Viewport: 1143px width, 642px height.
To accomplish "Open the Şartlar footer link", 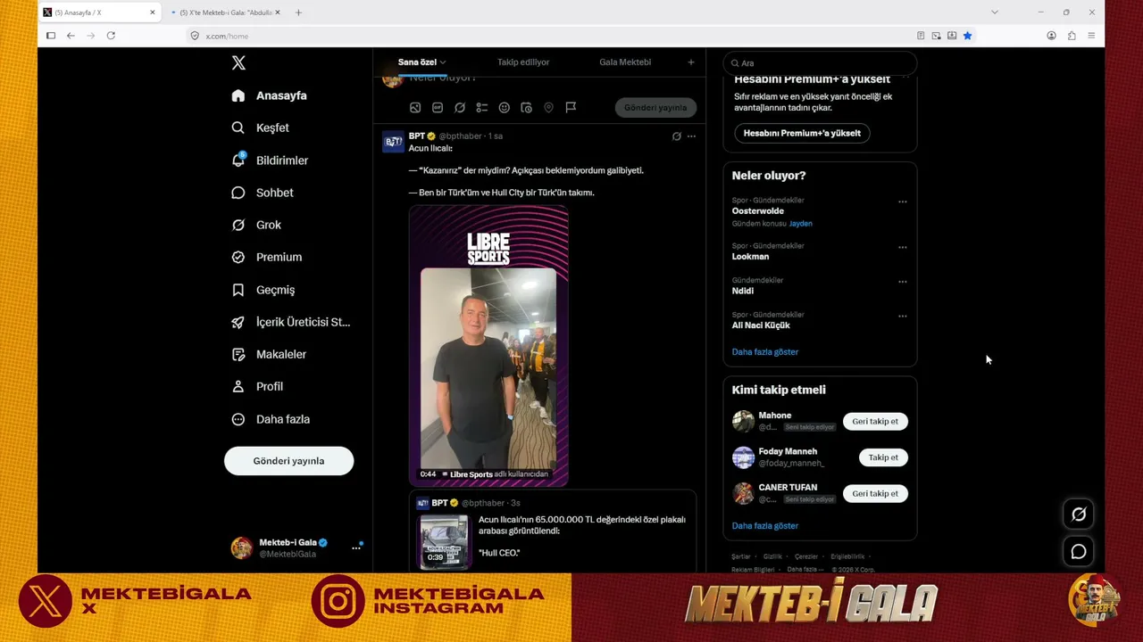I will [741, 556].
